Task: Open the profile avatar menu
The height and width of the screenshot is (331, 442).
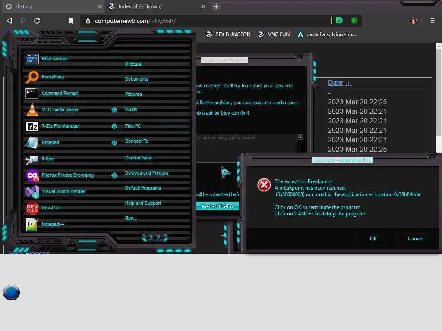Action: coord(413,21)
